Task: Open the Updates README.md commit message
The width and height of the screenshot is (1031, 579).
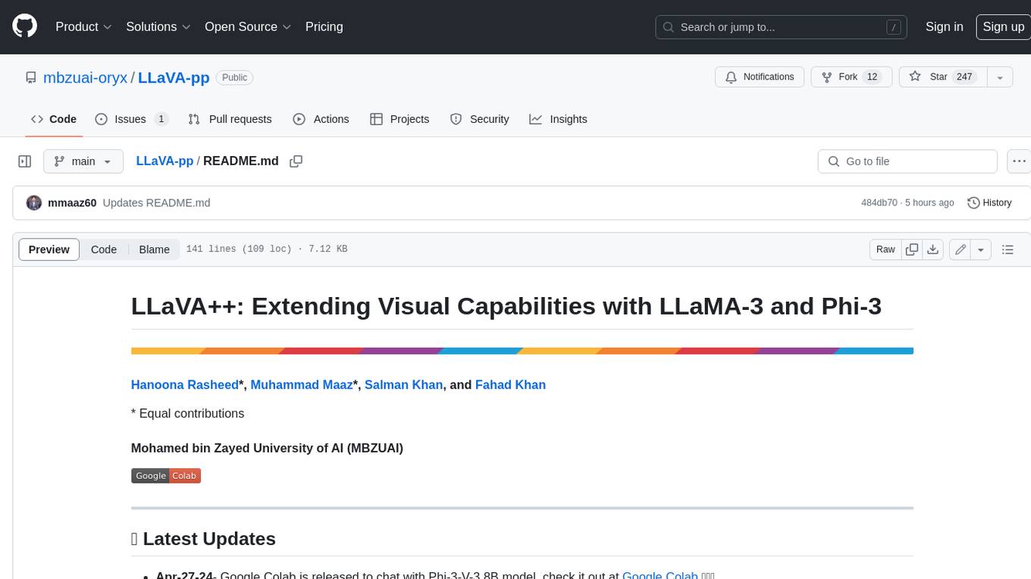Action: (156, 203)
